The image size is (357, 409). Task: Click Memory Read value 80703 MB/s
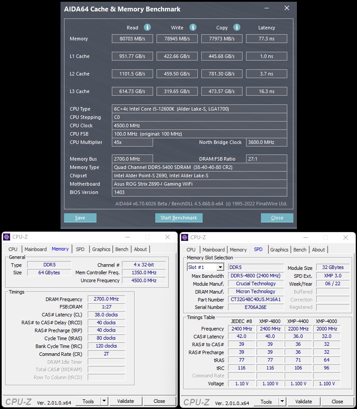[x=132, y=39]
